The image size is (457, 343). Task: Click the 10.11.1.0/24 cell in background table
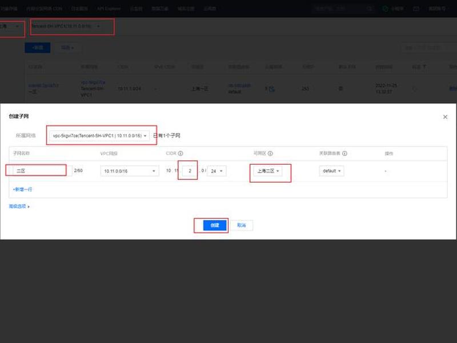(x=130, y=89)
